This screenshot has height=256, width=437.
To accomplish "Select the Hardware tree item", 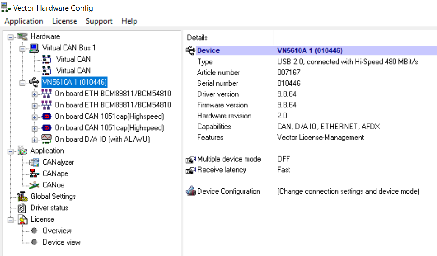I will pyautogui.click(x=45, y=36).
